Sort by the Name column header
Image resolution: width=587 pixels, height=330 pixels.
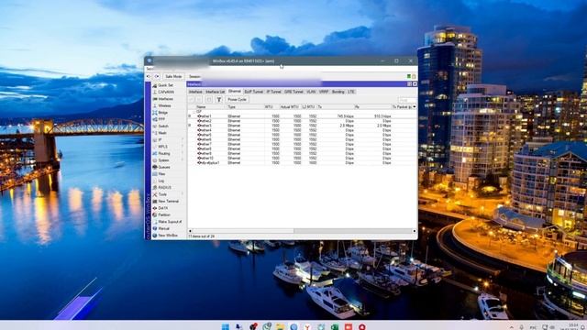tap(211, 107)
